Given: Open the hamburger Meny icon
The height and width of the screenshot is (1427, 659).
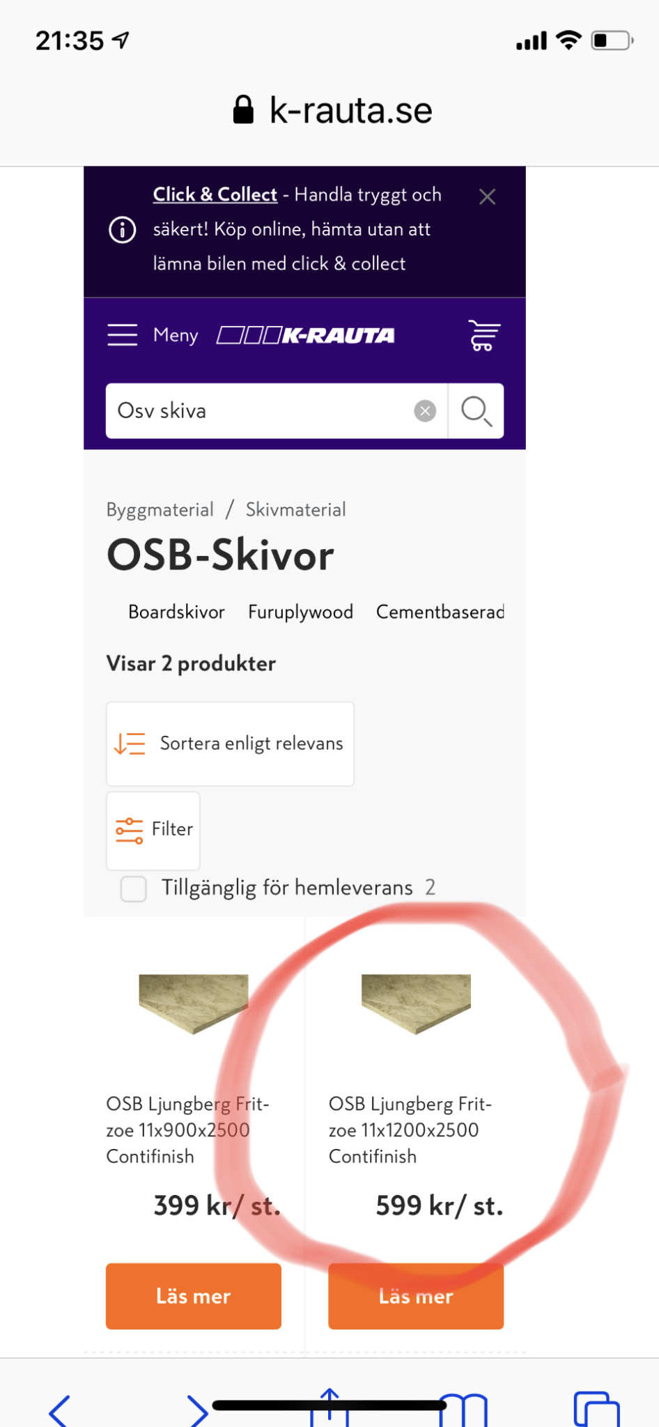Looking at the screenshot, I should (122, 335).
